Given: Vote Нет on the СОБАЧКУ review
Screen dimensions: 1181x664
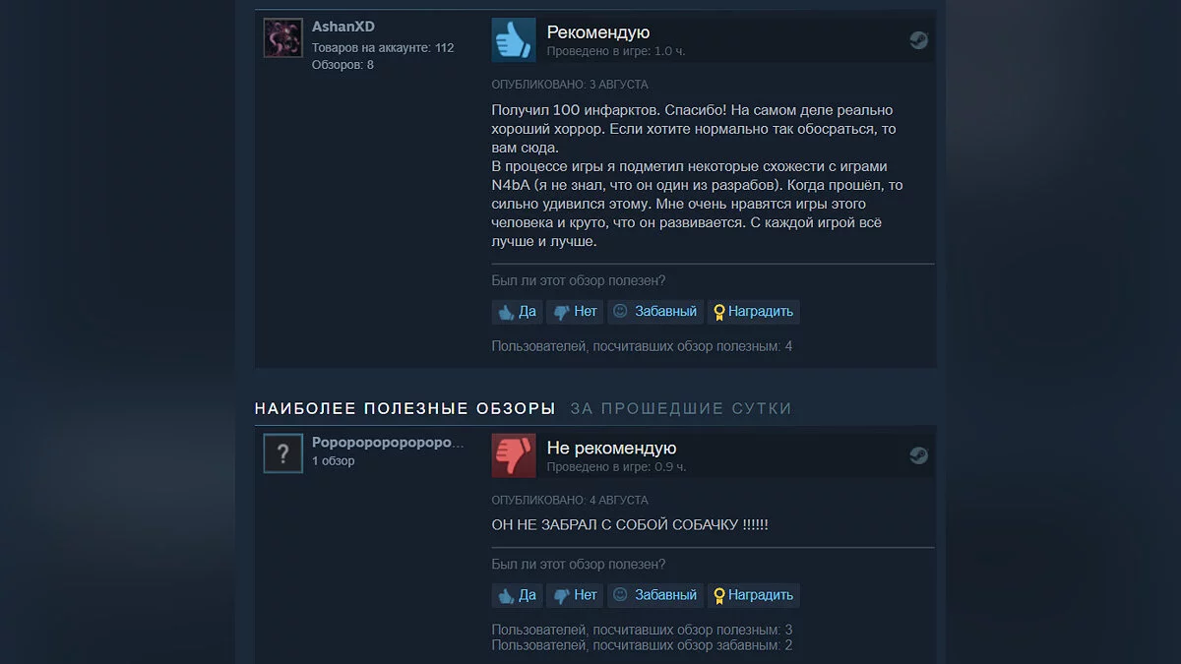Looking at the screenshot, I should click(x=575, y=595).
